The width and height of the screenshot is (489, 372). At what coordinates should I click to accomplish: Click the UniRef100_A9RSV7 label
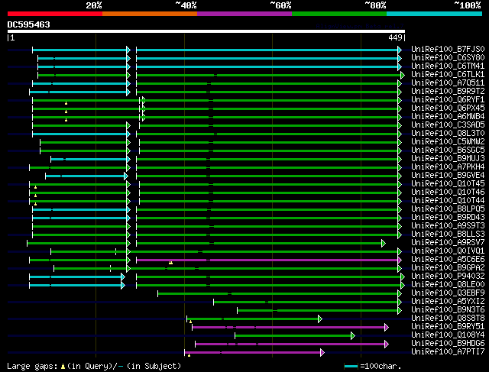tap(448, 243)
